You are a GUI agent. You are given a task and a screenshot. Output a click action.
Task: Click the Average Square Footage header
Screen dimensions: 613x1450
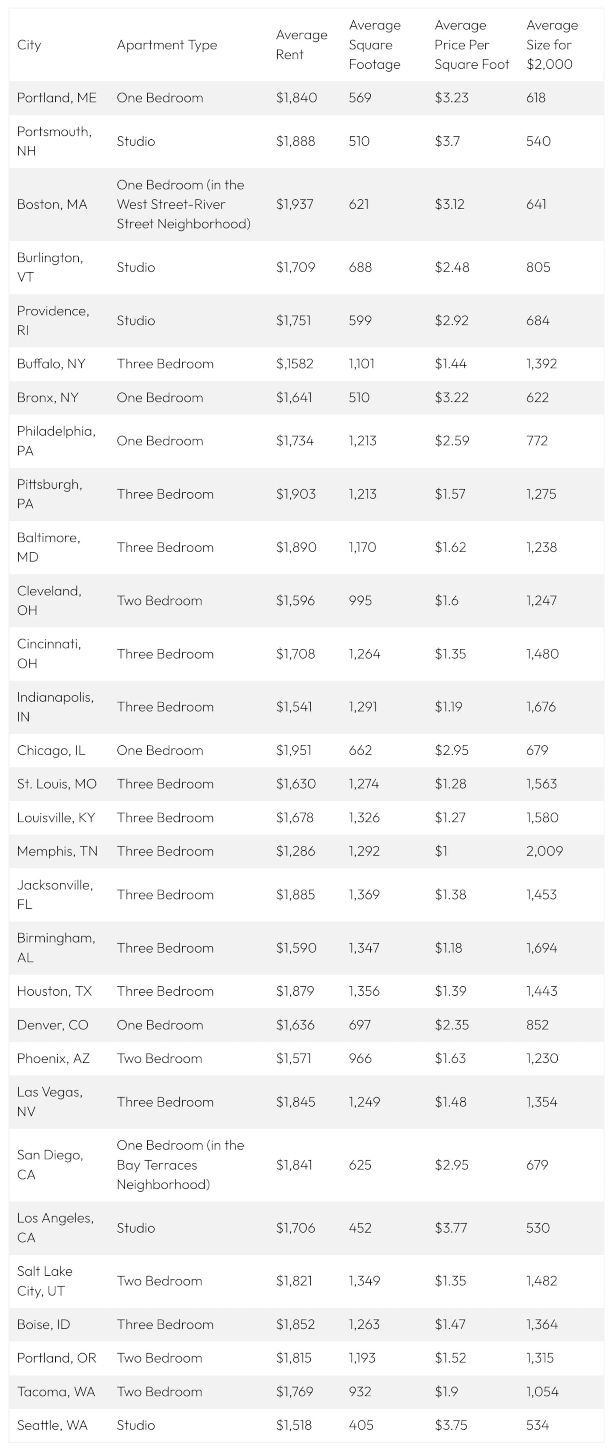(375, 45)
